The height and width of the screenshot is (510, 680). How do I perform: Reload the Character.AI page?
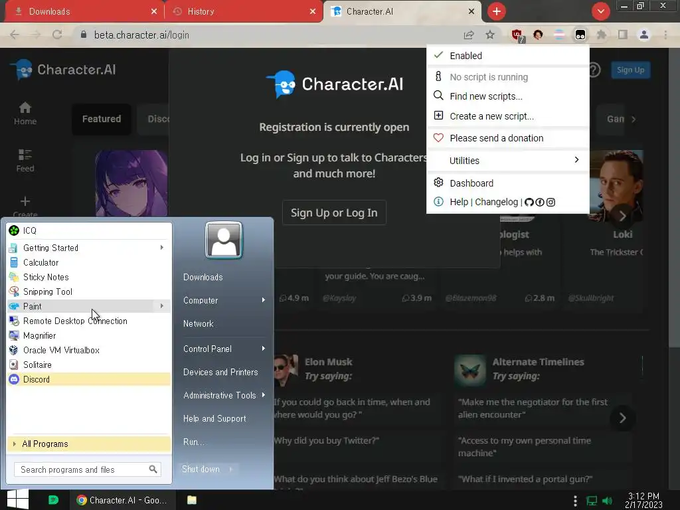[57, 35]
